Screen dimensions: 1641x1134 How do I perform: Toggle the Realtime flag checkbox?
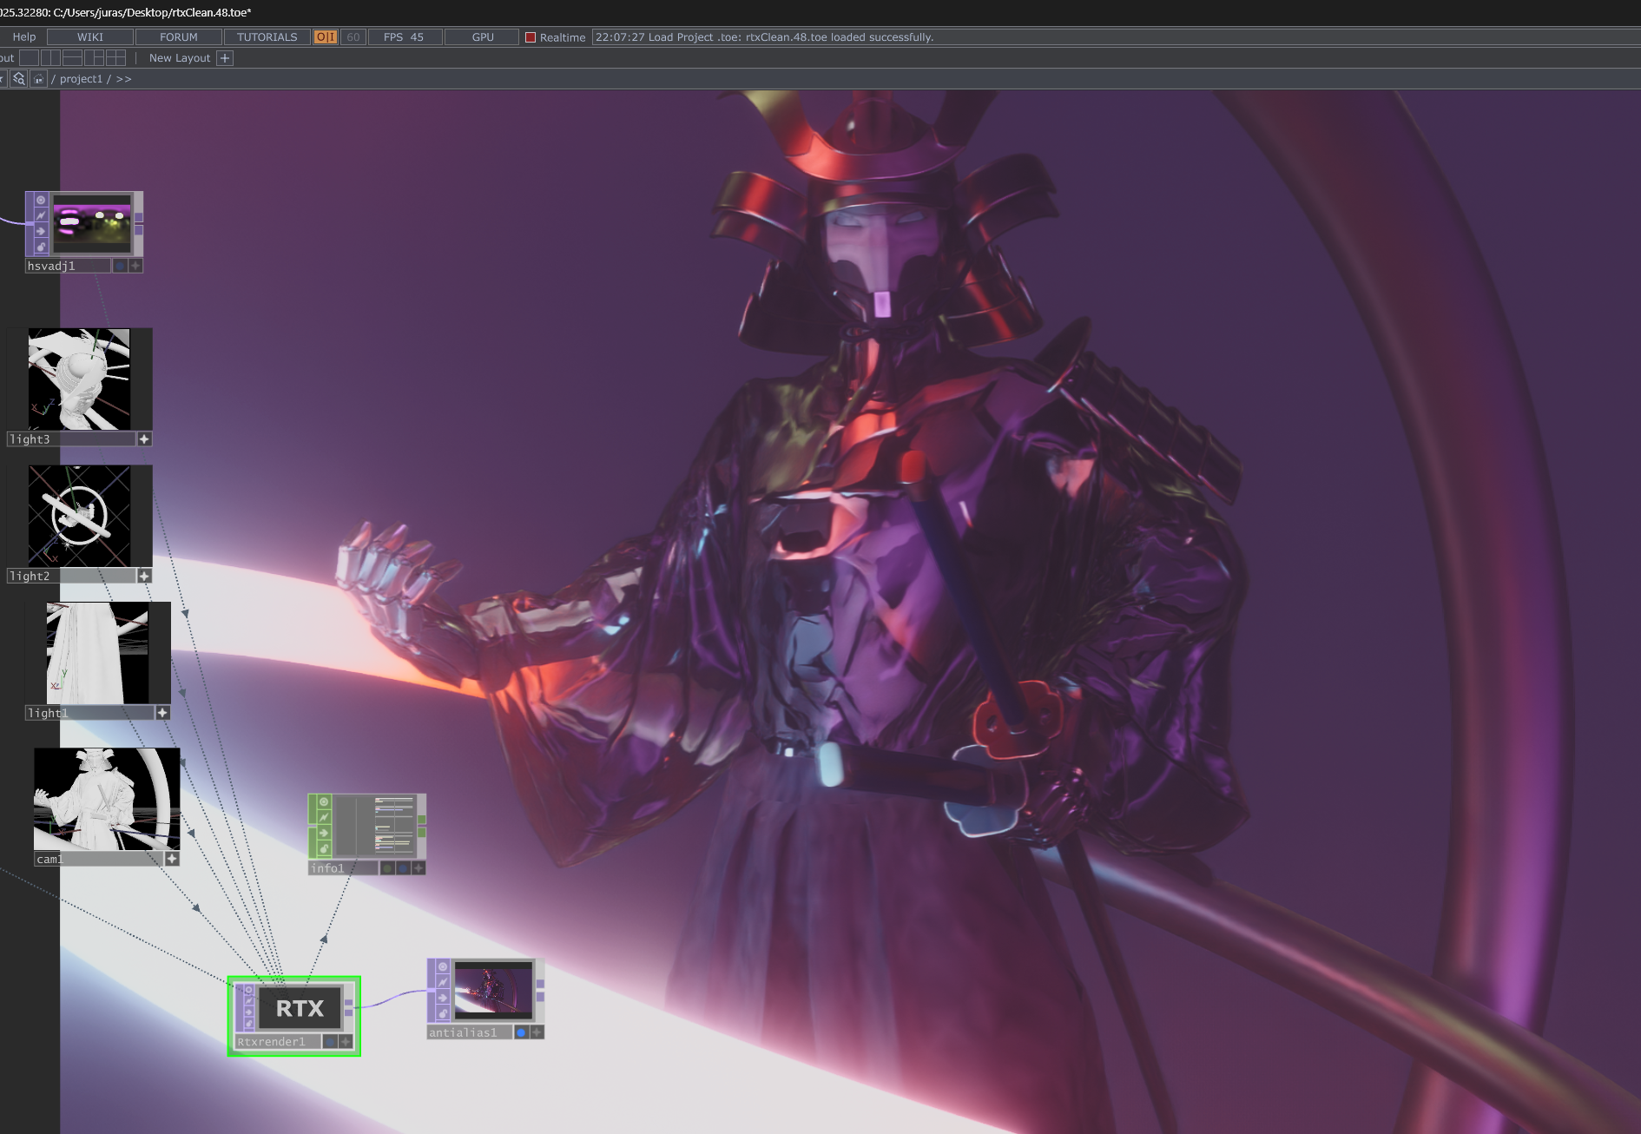[531, 37]
